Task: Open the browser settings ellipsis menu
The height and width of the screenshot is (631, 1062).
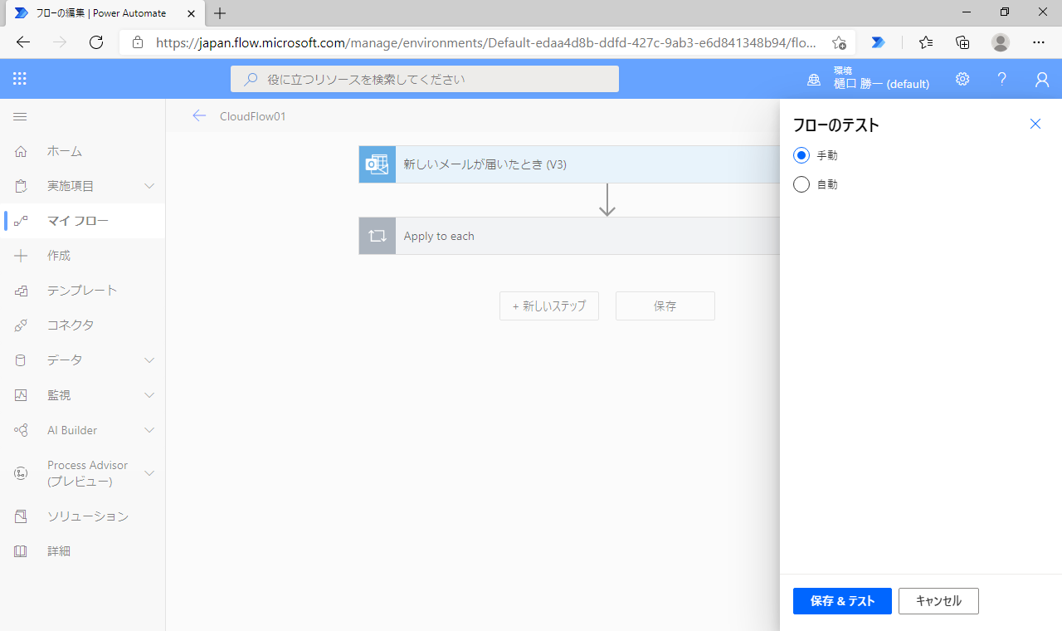Action: [x=1039, y=42]
